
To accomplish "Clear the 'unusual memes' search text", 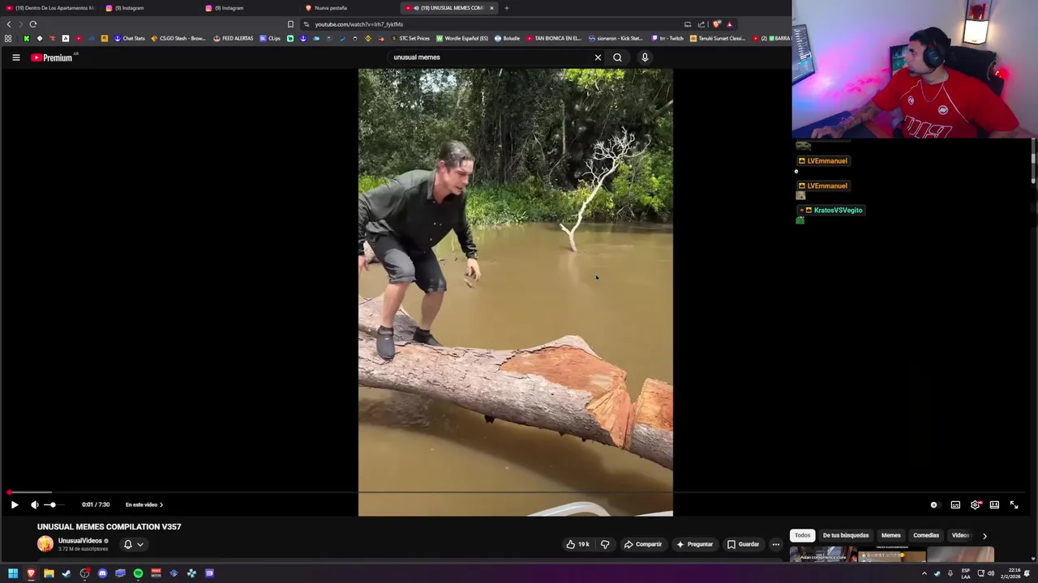I will click(598, 57).
